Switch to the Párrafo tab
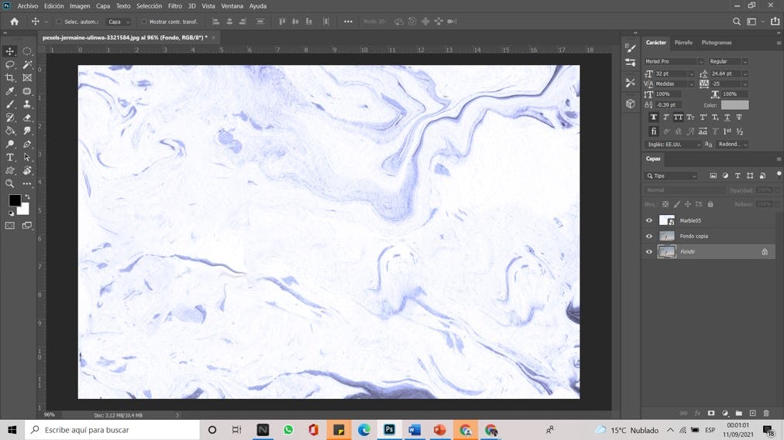This screenshot has width=784, height=440. coord(683,43)
